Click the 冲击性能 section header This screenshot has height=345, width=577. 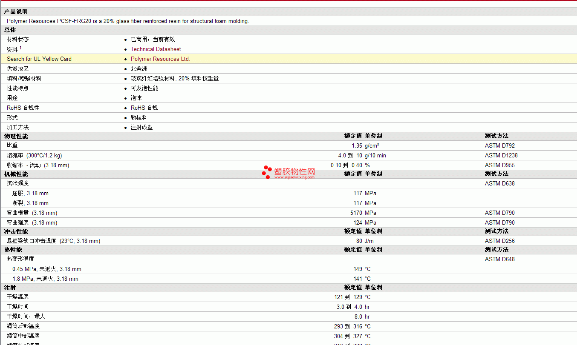[16, 231]
